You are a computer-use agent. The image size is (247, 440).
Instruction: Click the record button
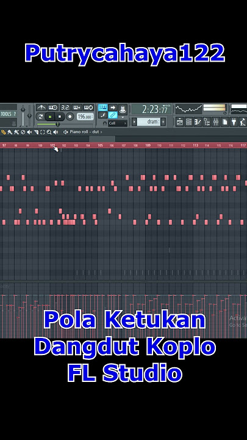pyautogui.click(x=70, y=117)
